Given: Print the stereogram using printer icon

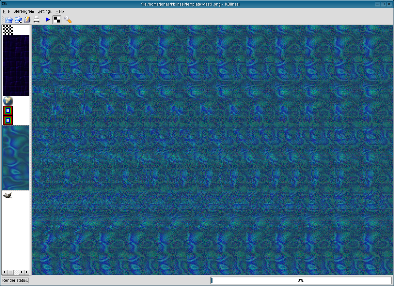Looking at the screenshot, I should tap(37, 20).
